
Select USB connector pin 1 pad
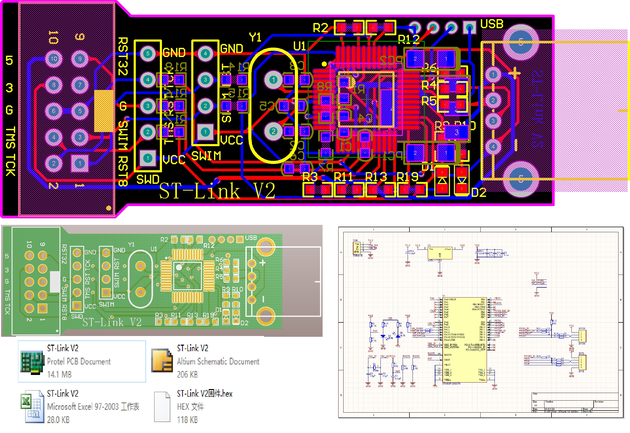pos(493,74)
